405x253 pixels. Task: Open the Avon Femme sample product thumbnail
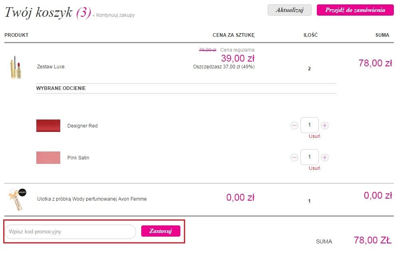click(16, 199)
